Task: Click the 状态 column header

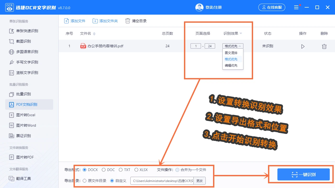Action: [268, 33]
